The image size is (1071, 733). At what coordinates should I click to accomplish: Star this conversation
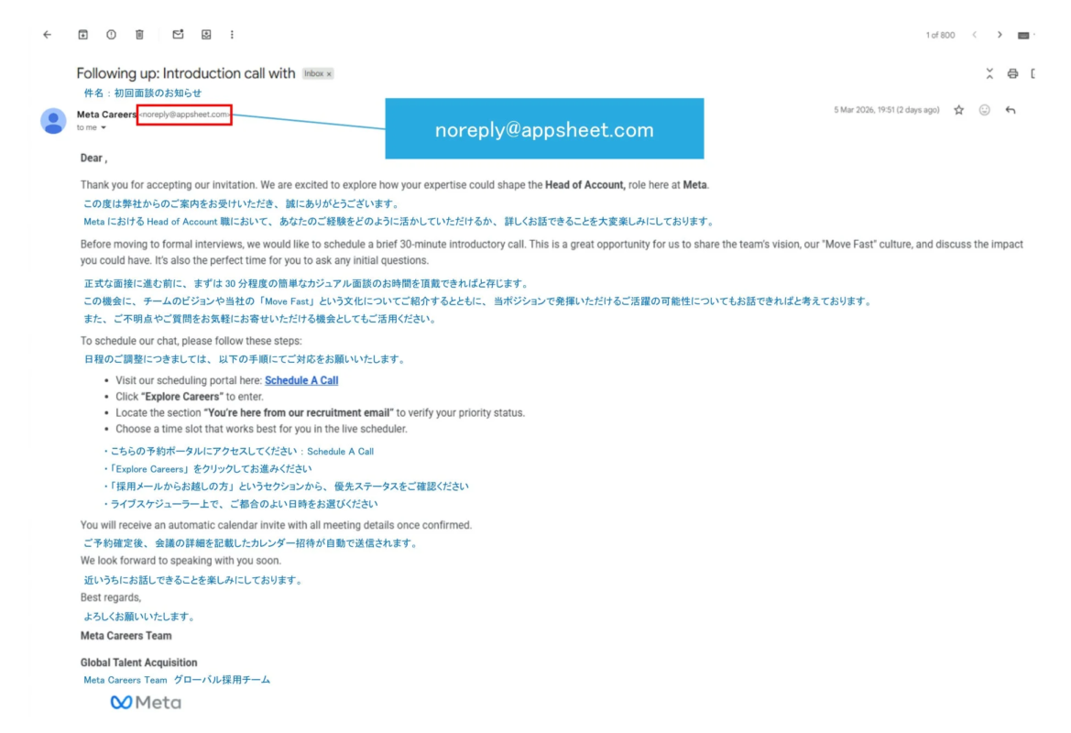click(x=957, y=109)
